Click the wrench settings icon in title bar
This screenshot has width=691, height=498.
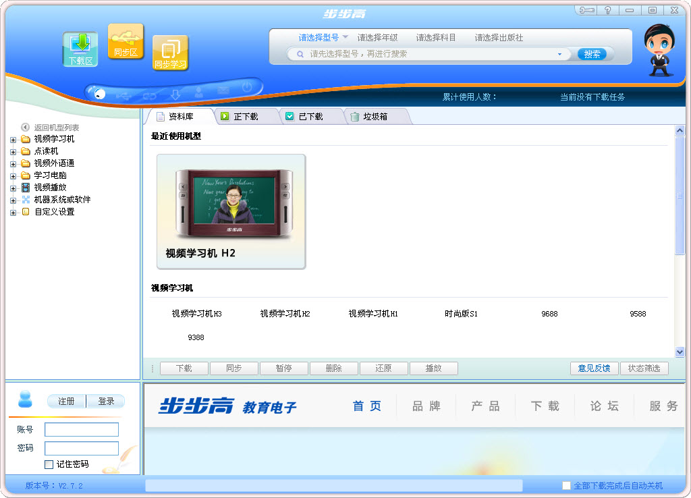click(x=586, y=9)
